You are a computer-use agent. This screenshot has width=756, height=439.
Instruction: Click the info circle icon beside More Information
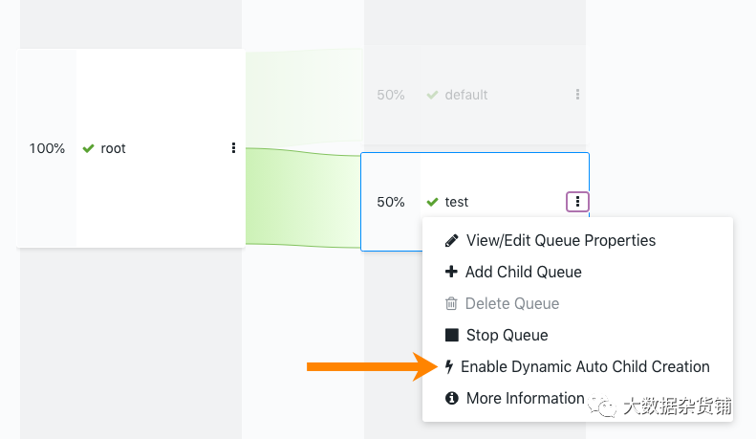pos(452,398)
